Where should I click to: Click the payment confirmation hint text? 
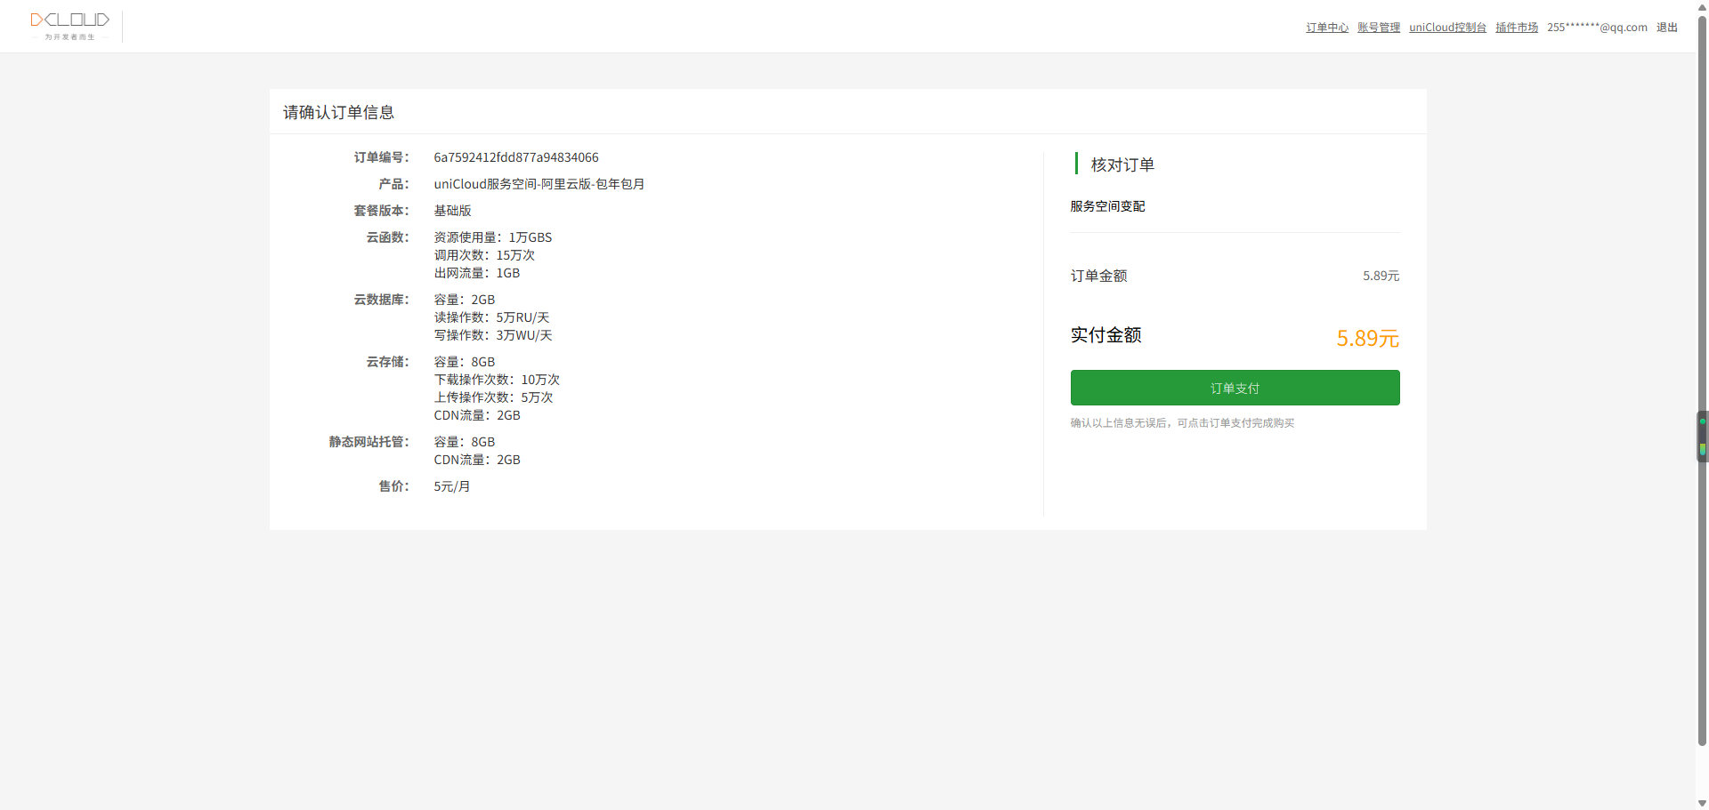click(1182, 423)
